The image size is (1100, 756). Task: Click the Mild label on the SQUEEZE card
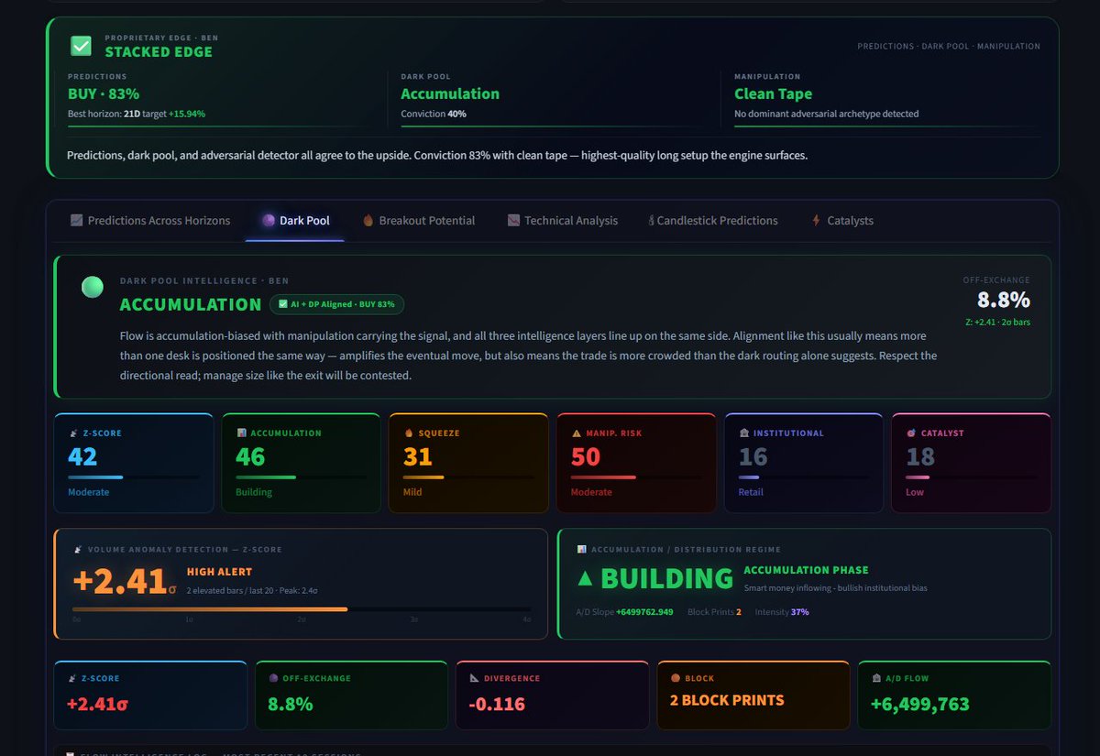pyautogui.click(x=412, y=492)
